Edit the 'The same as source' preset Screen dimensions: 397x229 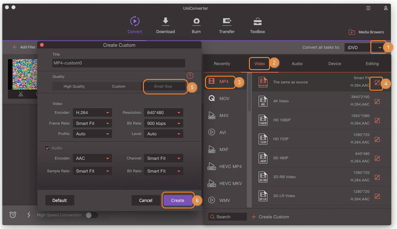pyautogui.click(x=377, y=83)
